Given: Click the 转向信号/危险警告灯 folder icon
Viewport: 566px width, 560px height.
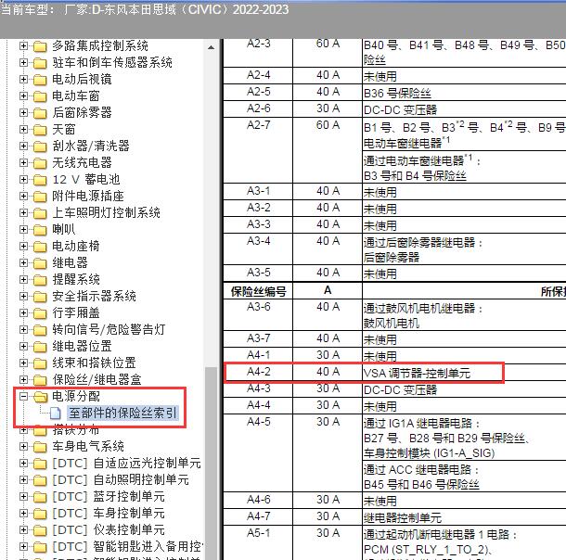Looking at the screenshot, I should pyautogui.click(x=40, y=330).
